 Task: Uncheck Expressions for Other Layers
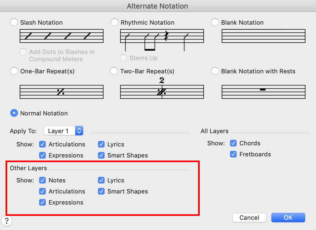(x=42, y=202)
